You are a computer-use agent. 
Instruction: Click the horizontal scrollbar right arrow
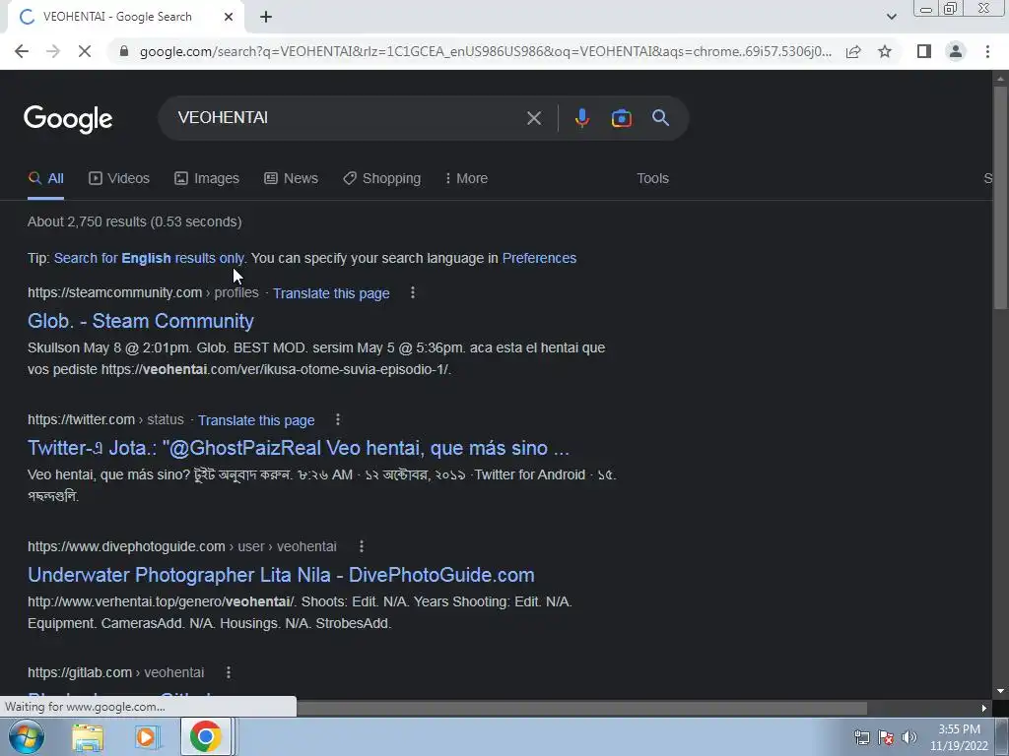pos(984,709)
